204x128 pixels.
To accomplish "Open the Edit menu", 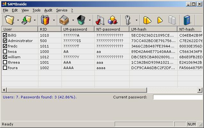I will [15, 10].
